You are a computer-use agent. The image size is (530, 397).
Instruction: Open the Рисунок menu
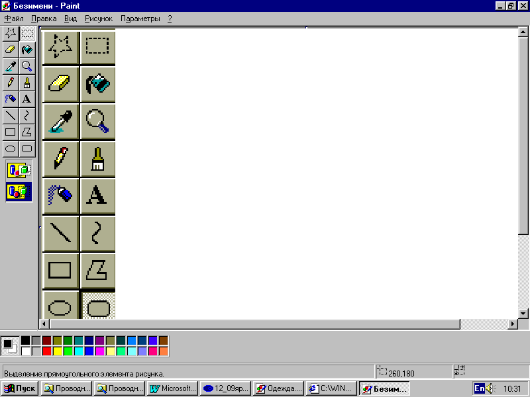[x=98, y=19]
